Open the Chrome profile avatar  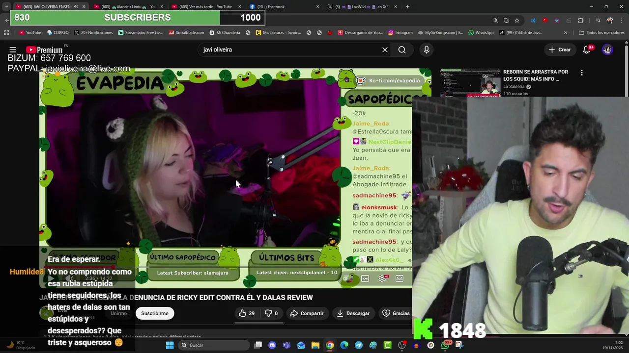610,21
